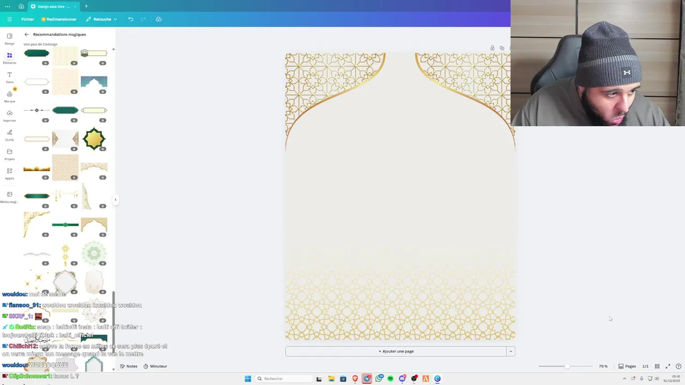This screenshot has height=385, width=685.
Task: Undo the last action
Action: 131,19
